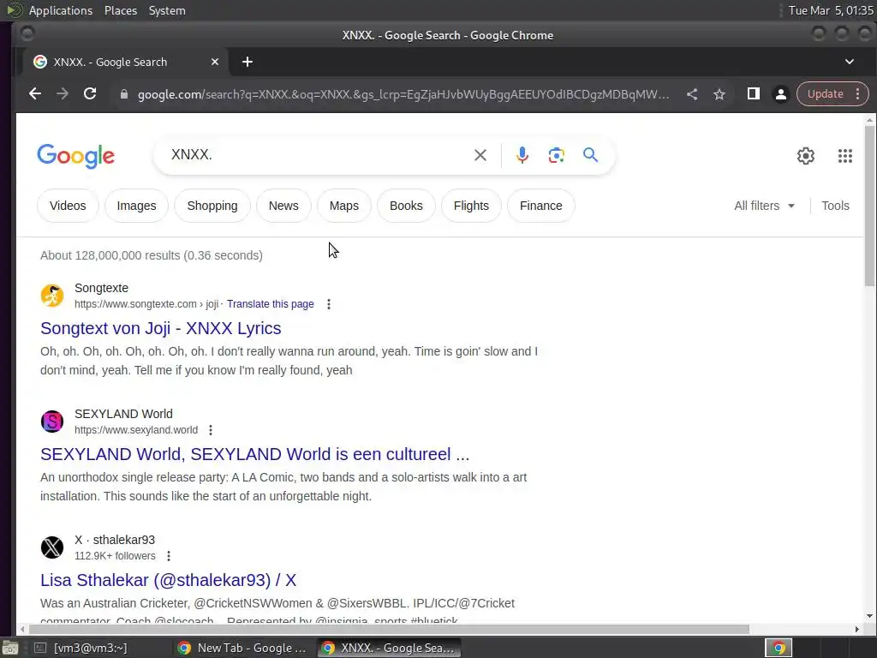Switch to New Tab - Google taskbar window
Screen dimensions: 877x658
[242, 648]
